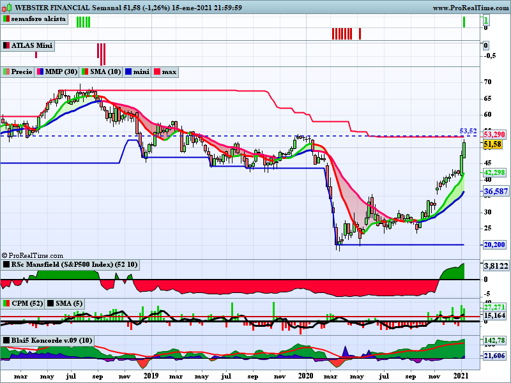511x383 pixels.
Task: Open the MMP (30) moving average label
Action: tap(61, 71)
